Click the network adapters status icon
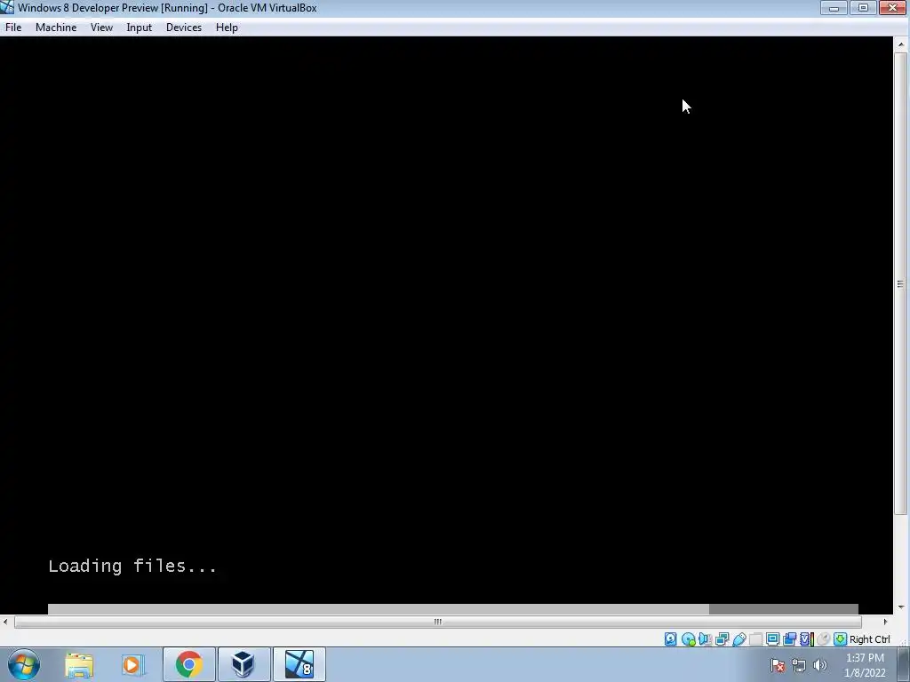910x682 pixels. point(722,639)
